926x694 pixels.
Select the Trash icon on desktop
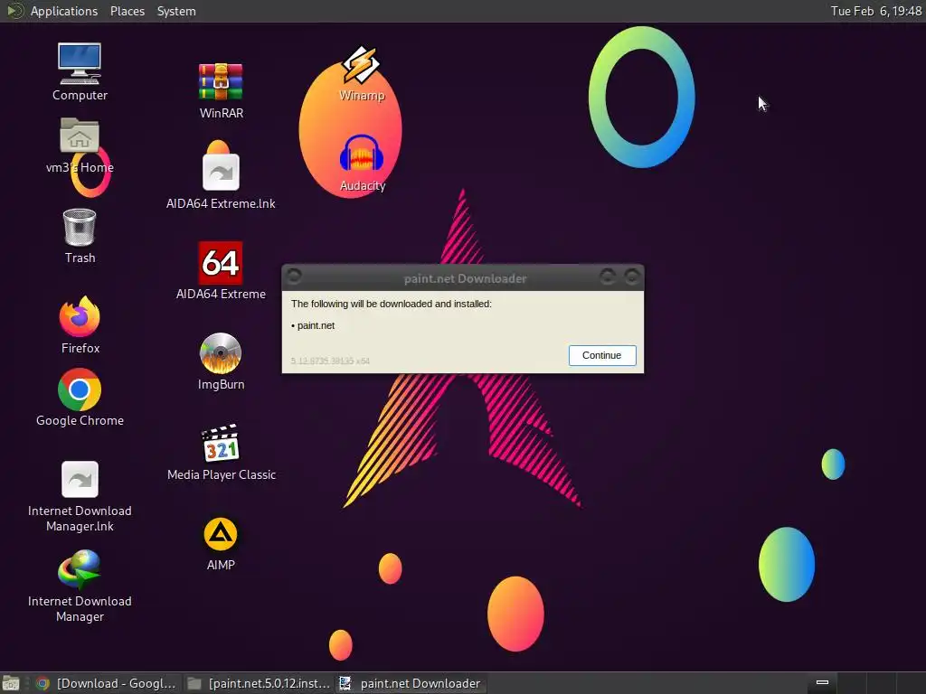tap(80, 227)
